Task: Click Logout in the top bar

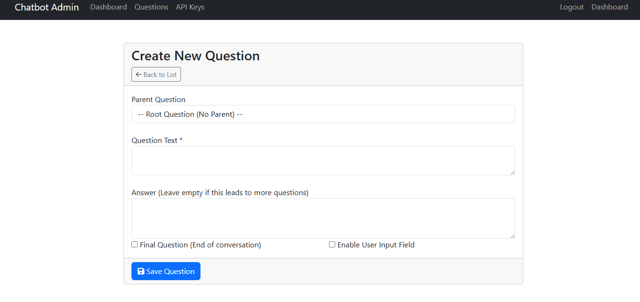Action: pos(572,7)
